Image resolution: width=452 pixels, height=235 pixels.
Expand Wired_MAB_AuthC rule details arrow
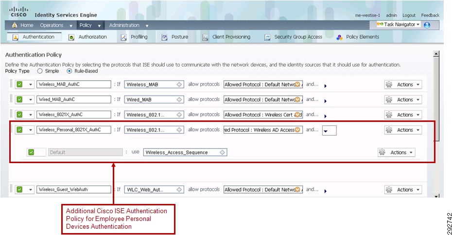point(326,101)
